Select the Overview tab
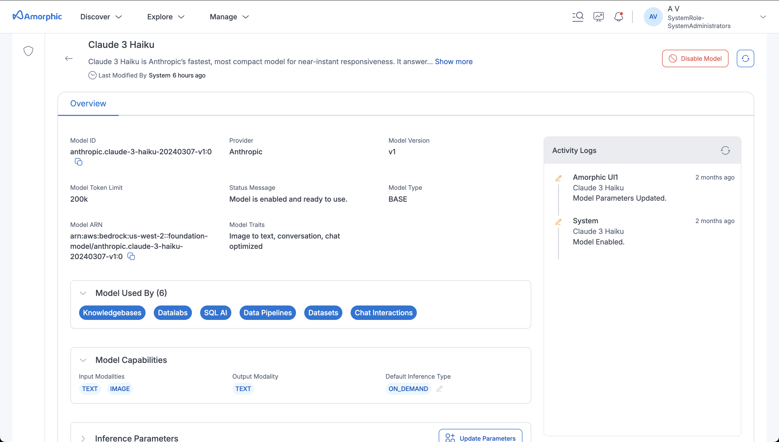This screenshot has height=442, width=779. coord(88,104)
